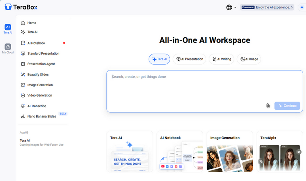Open Video Generation label
Screen dimensions: 306x181
[x=40, y=95]
